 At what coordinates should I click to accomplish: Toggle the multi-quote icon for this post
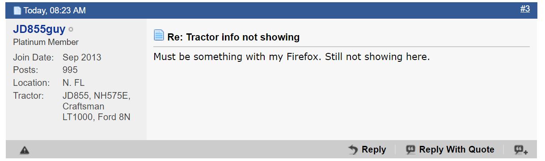[x=521, y=150]
